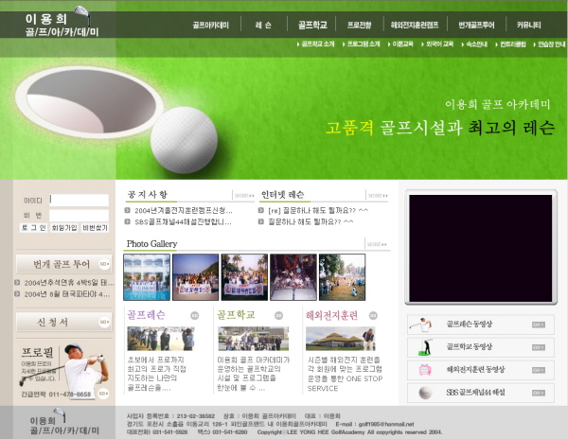Click golfer icon for 골프레슨 동영상
568x439 pixels.
click(x=421, y=325)
